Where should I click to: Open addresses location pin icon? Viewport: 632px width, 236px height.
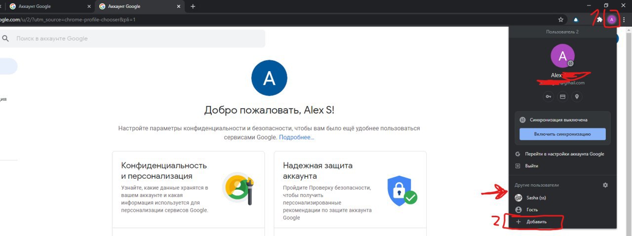point(577,97)
